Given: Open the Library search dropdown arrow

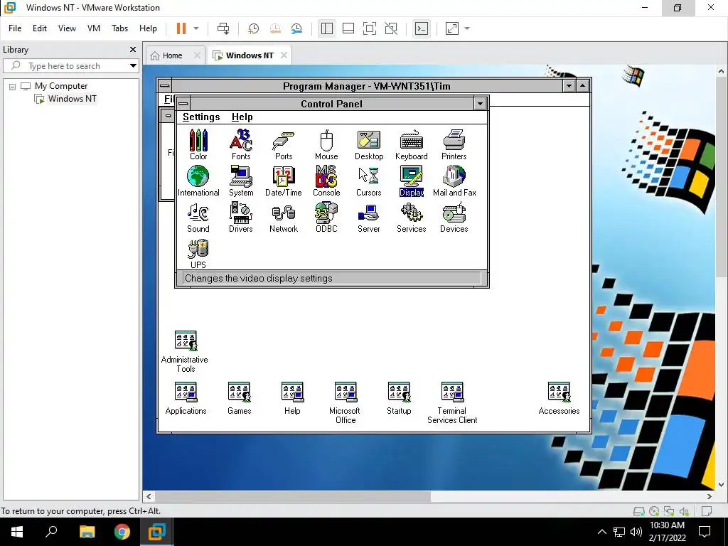Looking at the screenshot, I should click(x=133, y=66).
